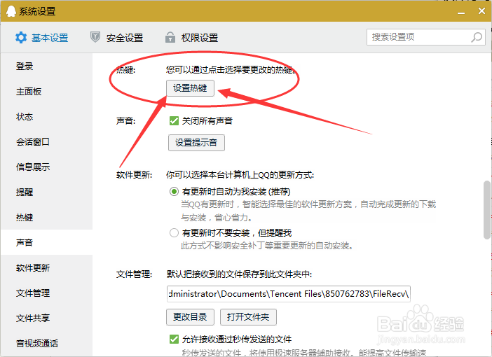Image resolution: width=492 pixels, height=357 pixels.
Task: Click text 你可以选择本台计算机上QQ的更新方式:
Action: tap(240, 174)
